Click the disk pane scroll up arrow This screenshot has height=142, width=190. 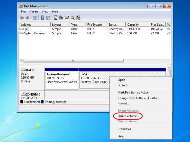pos(169,67)
